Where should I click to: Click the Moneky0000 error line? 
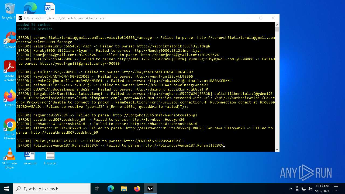[109, 51]
